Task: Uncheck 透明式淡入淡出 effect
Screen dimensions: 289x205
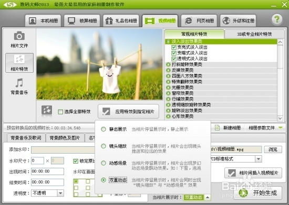Action: tap(173, 59)
